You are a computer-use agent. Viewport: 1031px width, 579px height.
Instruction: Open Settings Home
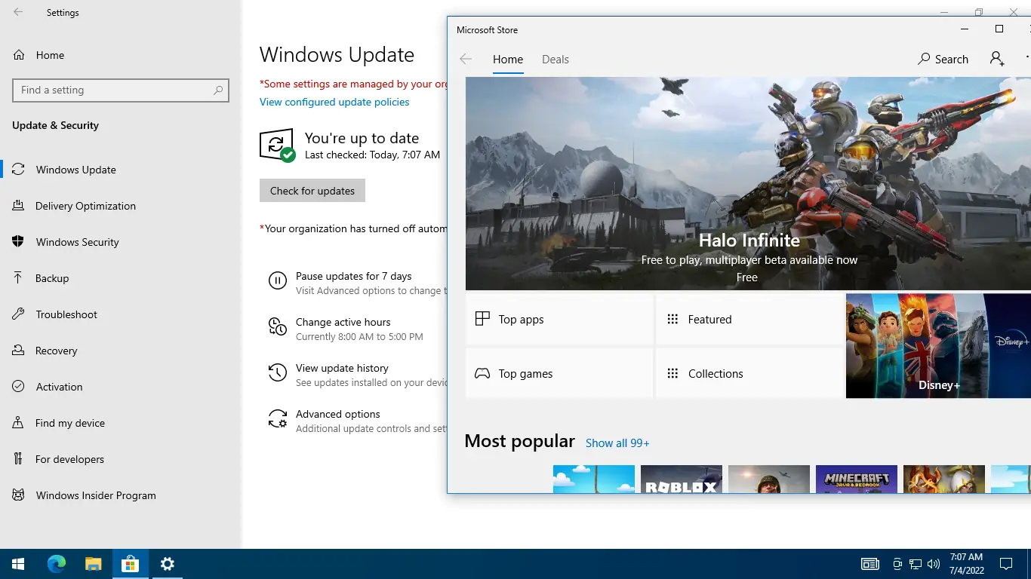(121, 55)
